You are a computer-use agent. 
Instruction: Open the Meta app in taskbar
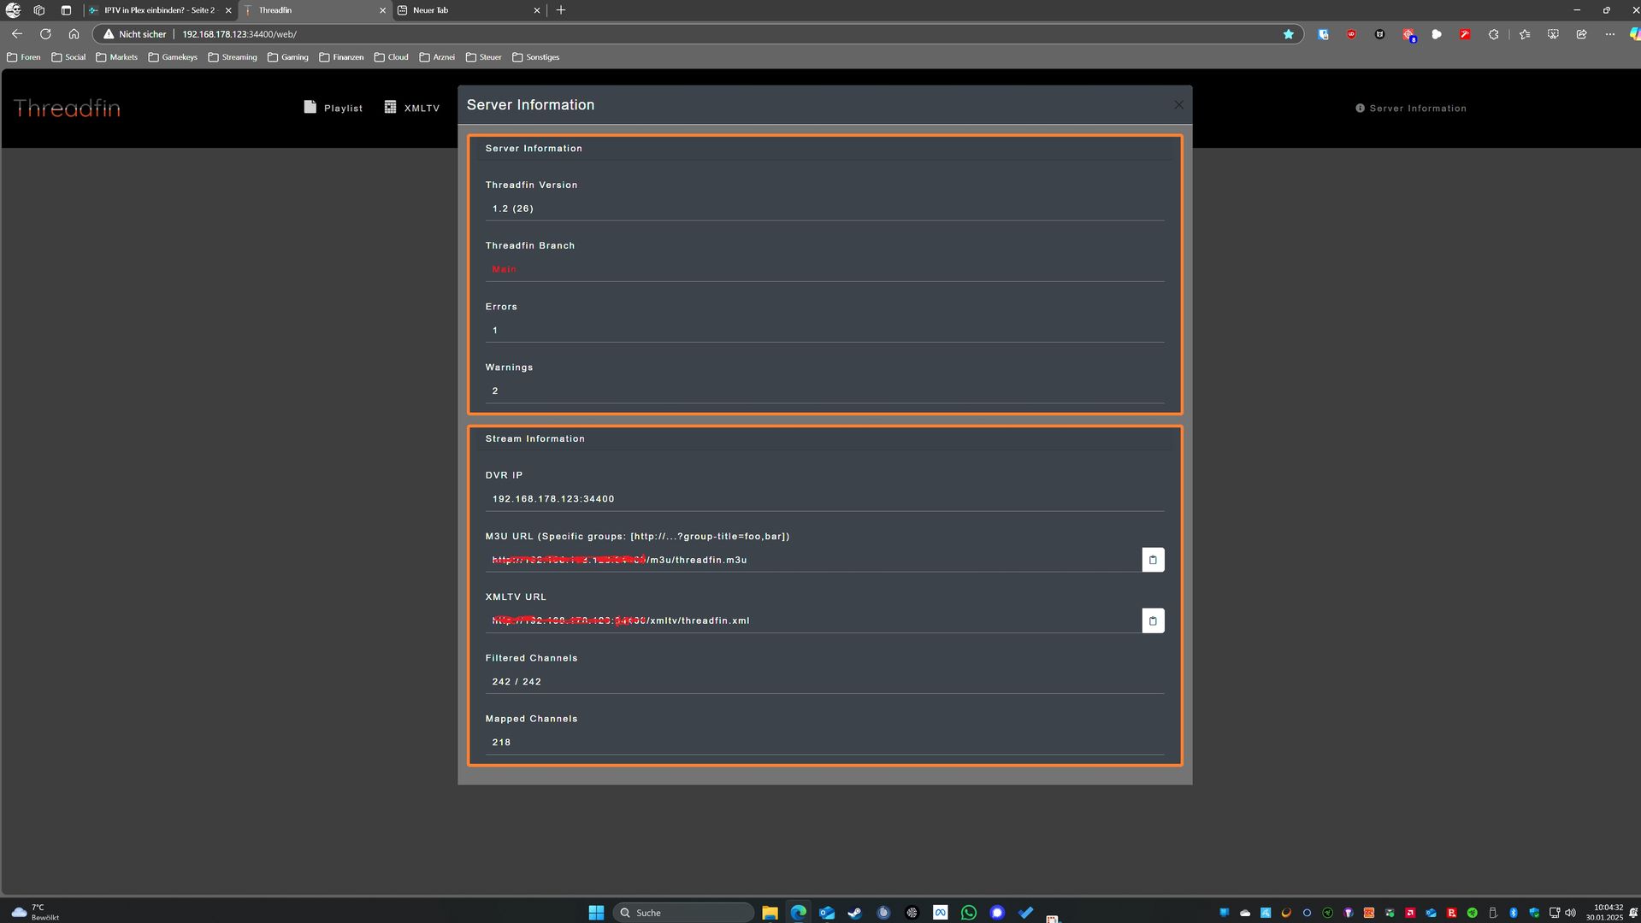(x=940, y=913)
